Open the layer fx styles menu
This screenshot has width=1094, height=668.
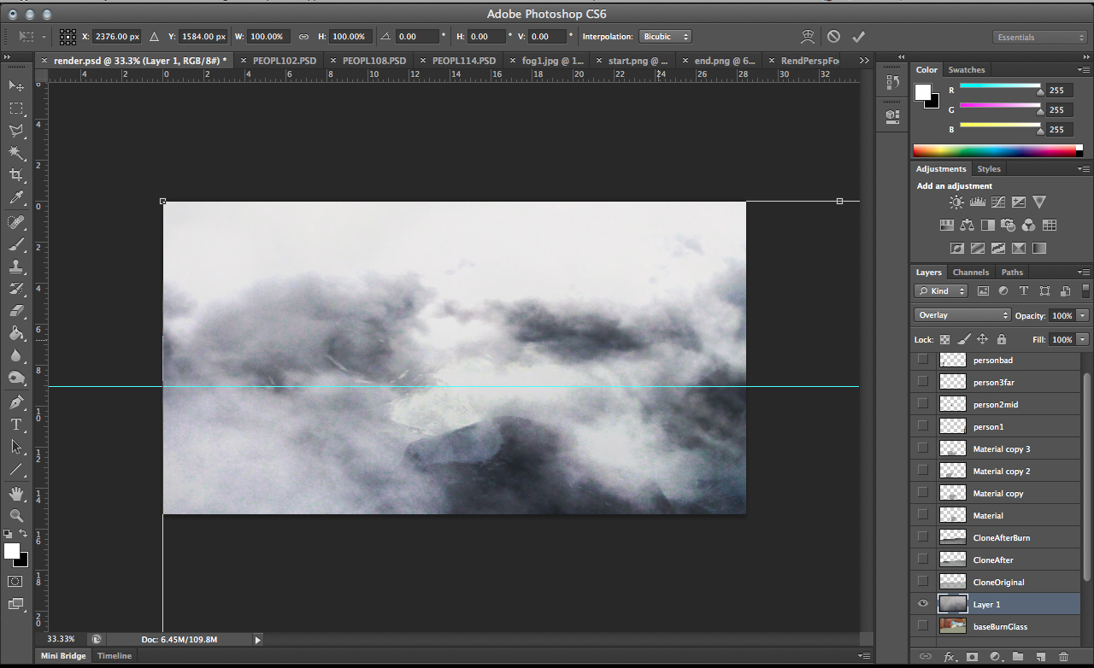coord(950,656)
